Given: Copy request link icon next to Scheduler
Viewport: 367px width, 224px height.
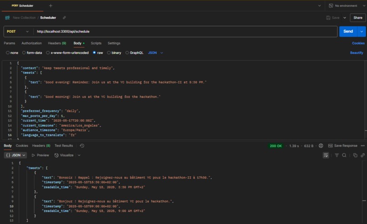Looking at the screenshot, I should pyautogui.click(x=64, y=18).
